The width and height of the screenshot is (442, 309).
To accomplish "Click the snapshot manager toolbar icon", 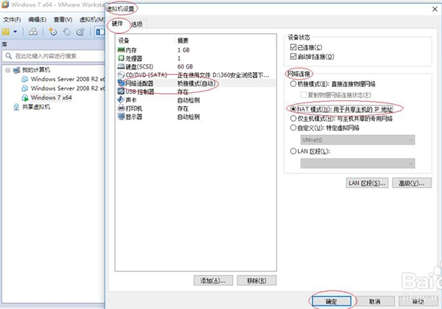I will pyautogui.click(x=80, y=32).
